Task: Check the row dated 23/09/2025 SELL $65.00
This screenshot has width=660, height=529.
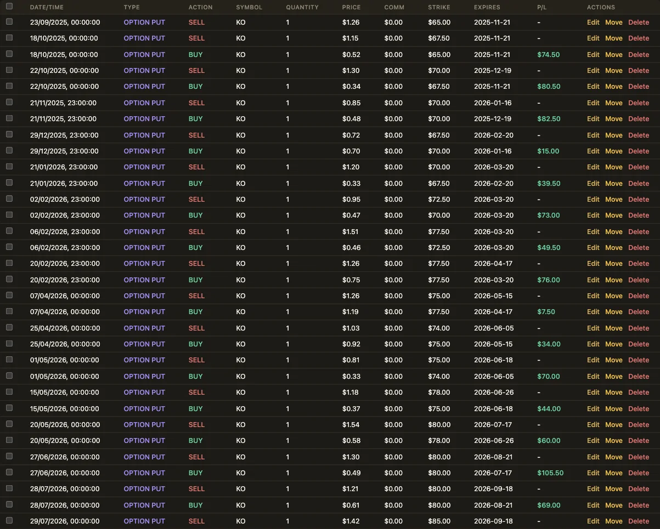Action: pos(9,22)
